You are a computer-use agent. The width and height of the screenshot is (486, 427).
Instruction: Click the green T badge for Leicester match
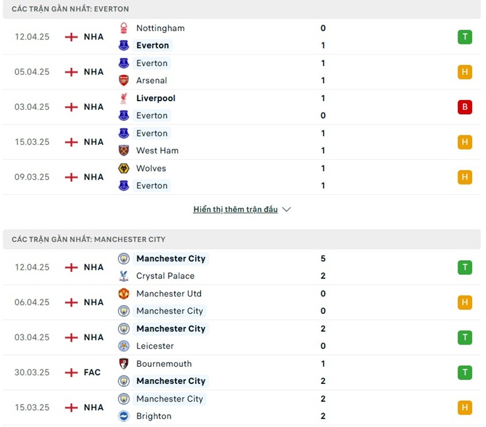coord(465,337)
